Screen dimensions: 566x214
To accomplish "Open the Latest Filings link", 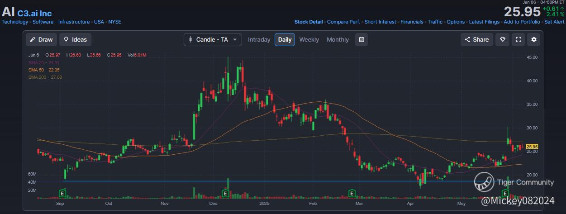I will 484,22.
